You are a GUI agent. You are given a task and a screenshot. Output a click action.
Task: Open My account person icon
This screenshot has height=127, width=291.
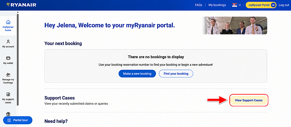[x=8, y=42]
